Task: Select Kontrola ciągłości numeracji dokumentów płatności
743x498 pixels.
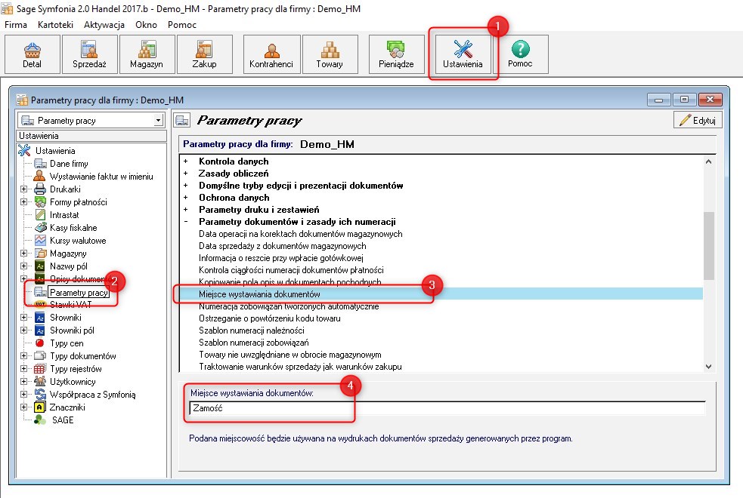Action: point(292,270)
